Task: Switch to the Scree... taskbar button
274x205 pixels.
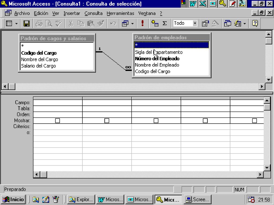Action: [x=197, y=199]
